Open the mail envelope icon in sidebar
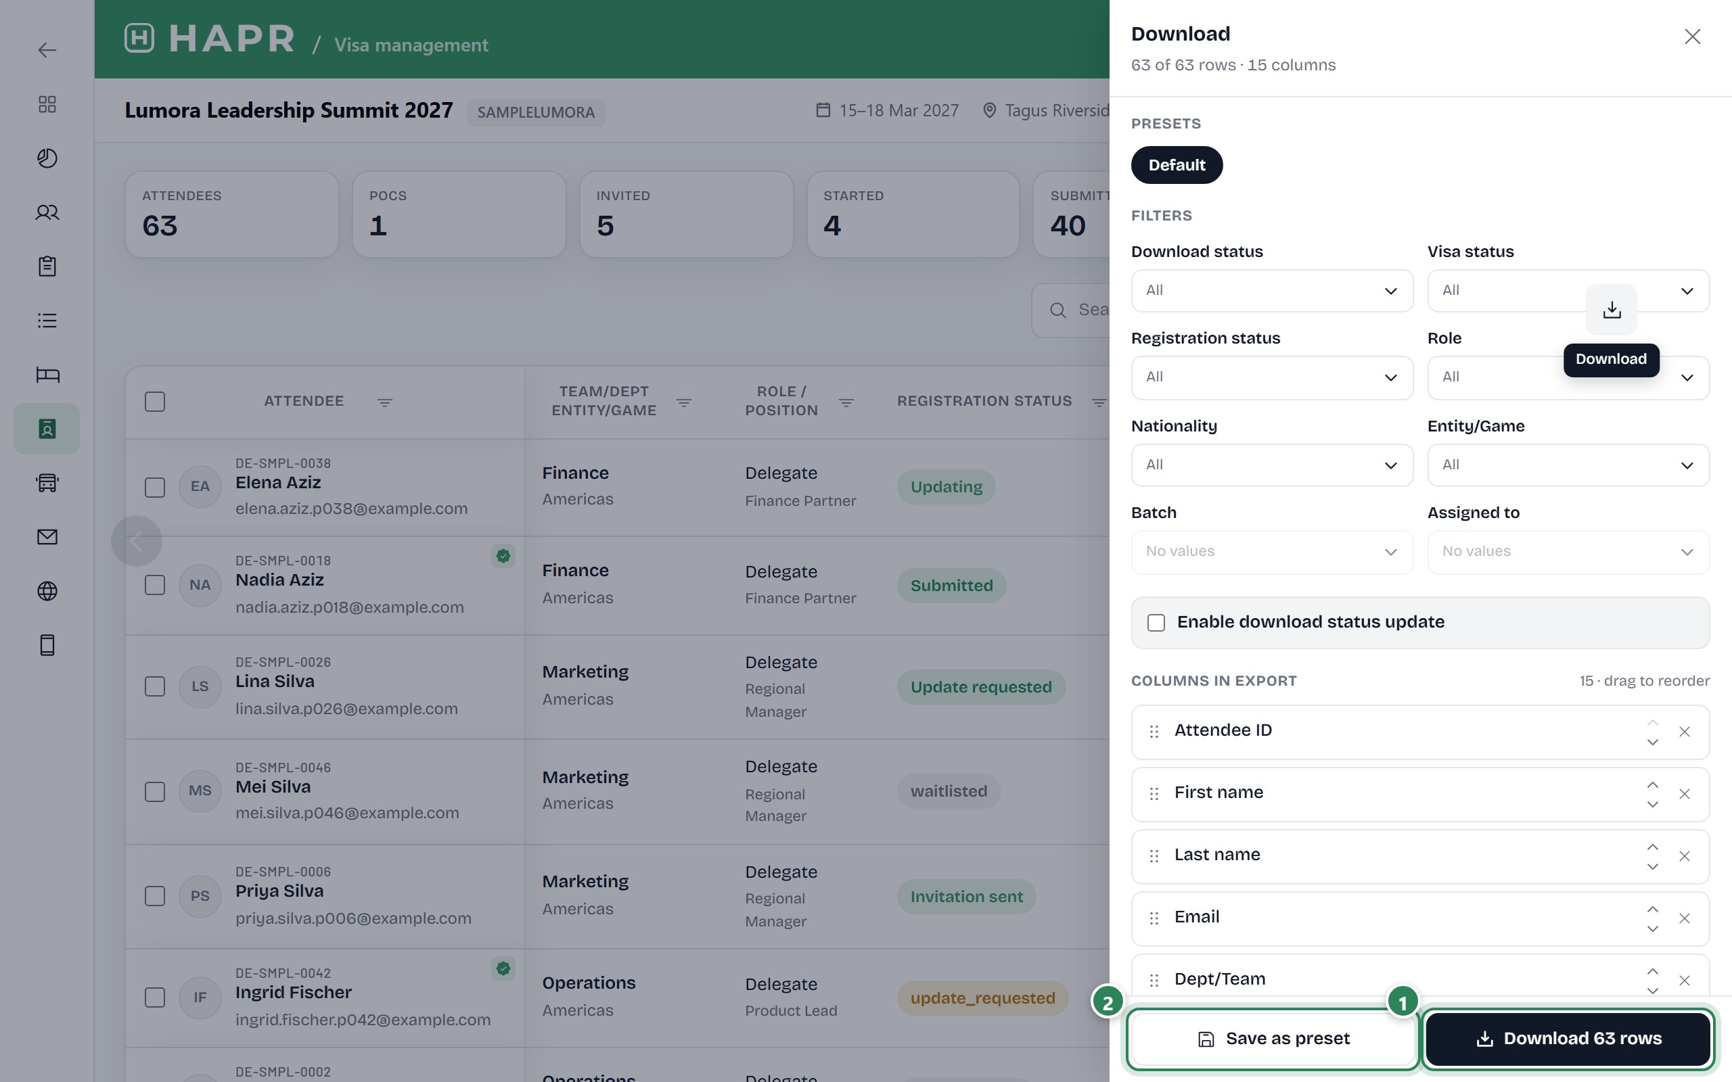The height and width of the screenshot is (1082, 1732). tap(47, 537)
